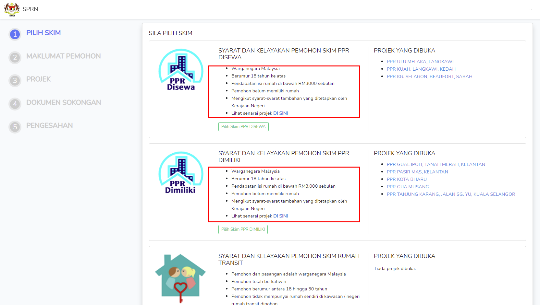Select step 3 circle icon
This screenshot has width=540, height=305.
click(15, 80)
